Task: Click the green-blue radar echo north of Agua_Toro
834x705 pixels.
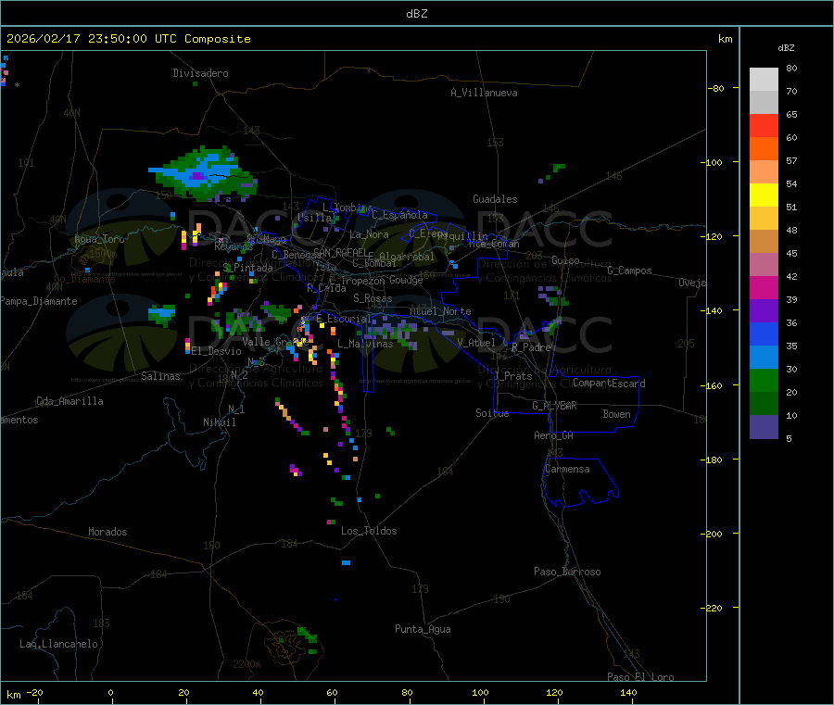Action: point(205,173)
